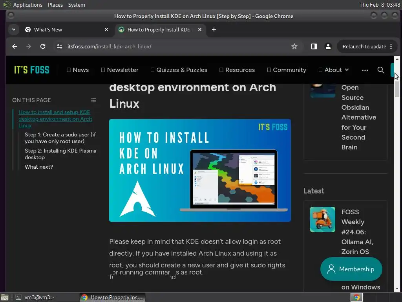This screenshot has width=402, height=302.
Task: Click the FOSS Weekly scooter thumbnail
Action: pos(323,219)
